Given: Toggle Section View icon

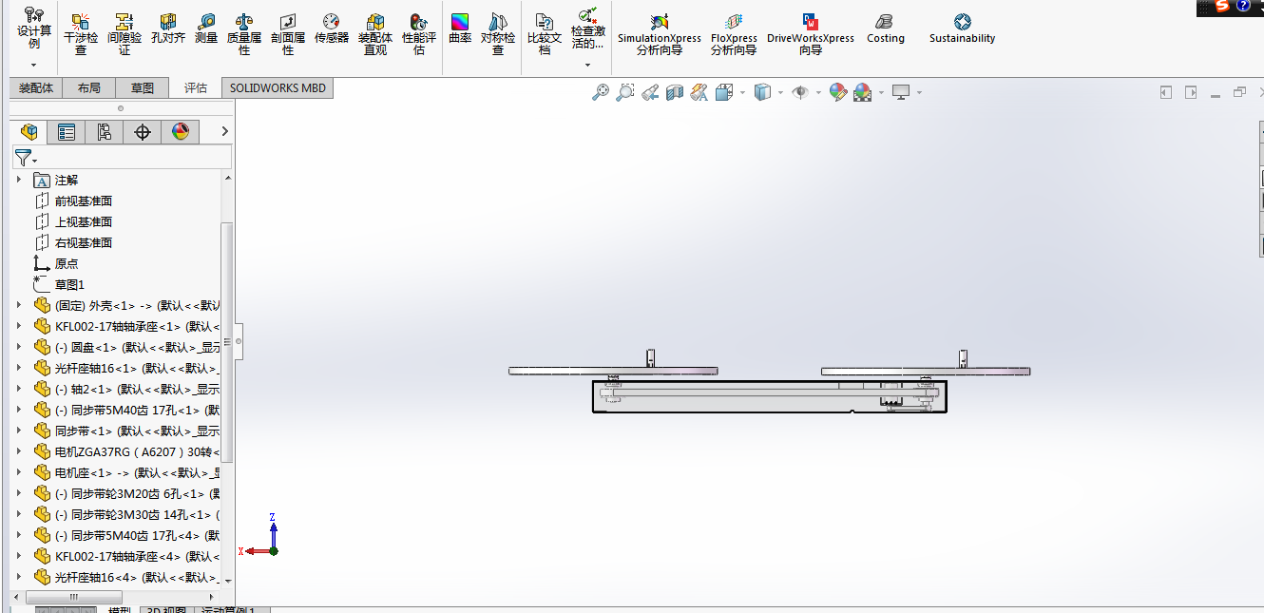Looking at the screenshot, I should (675, 92).
